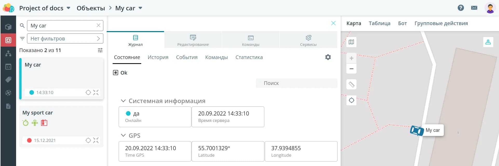Toggle geofence display button on map

click(x=488, y=42)
